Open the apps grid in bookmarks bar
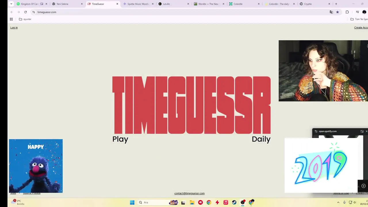Viewport: 368px width, 207px height. 11,19
